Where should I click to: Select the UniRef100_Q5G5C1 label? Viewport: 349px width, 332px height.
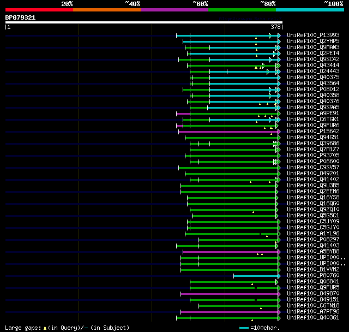pyautogui.click(x=313, y=216)
